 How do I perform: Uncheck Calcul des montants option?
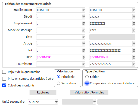point(4,85)
